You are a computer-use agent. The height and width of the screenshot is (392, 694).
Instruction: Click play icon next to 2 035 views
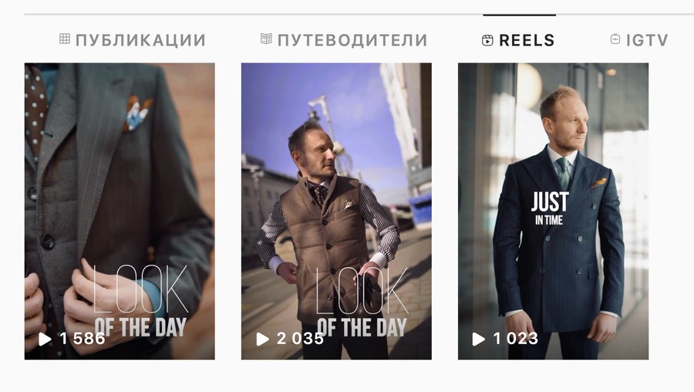coord(262,339)
